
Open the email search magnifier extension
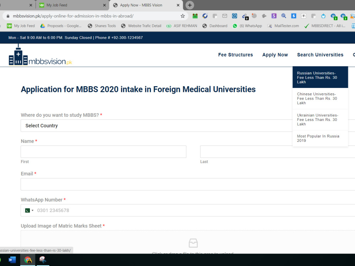click(x=284, y=16)
